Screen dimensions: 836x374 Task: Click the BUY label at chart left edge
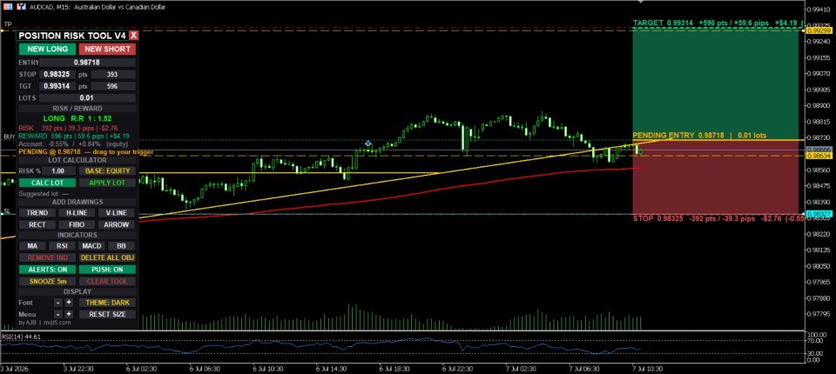click(x=9, y=137)
